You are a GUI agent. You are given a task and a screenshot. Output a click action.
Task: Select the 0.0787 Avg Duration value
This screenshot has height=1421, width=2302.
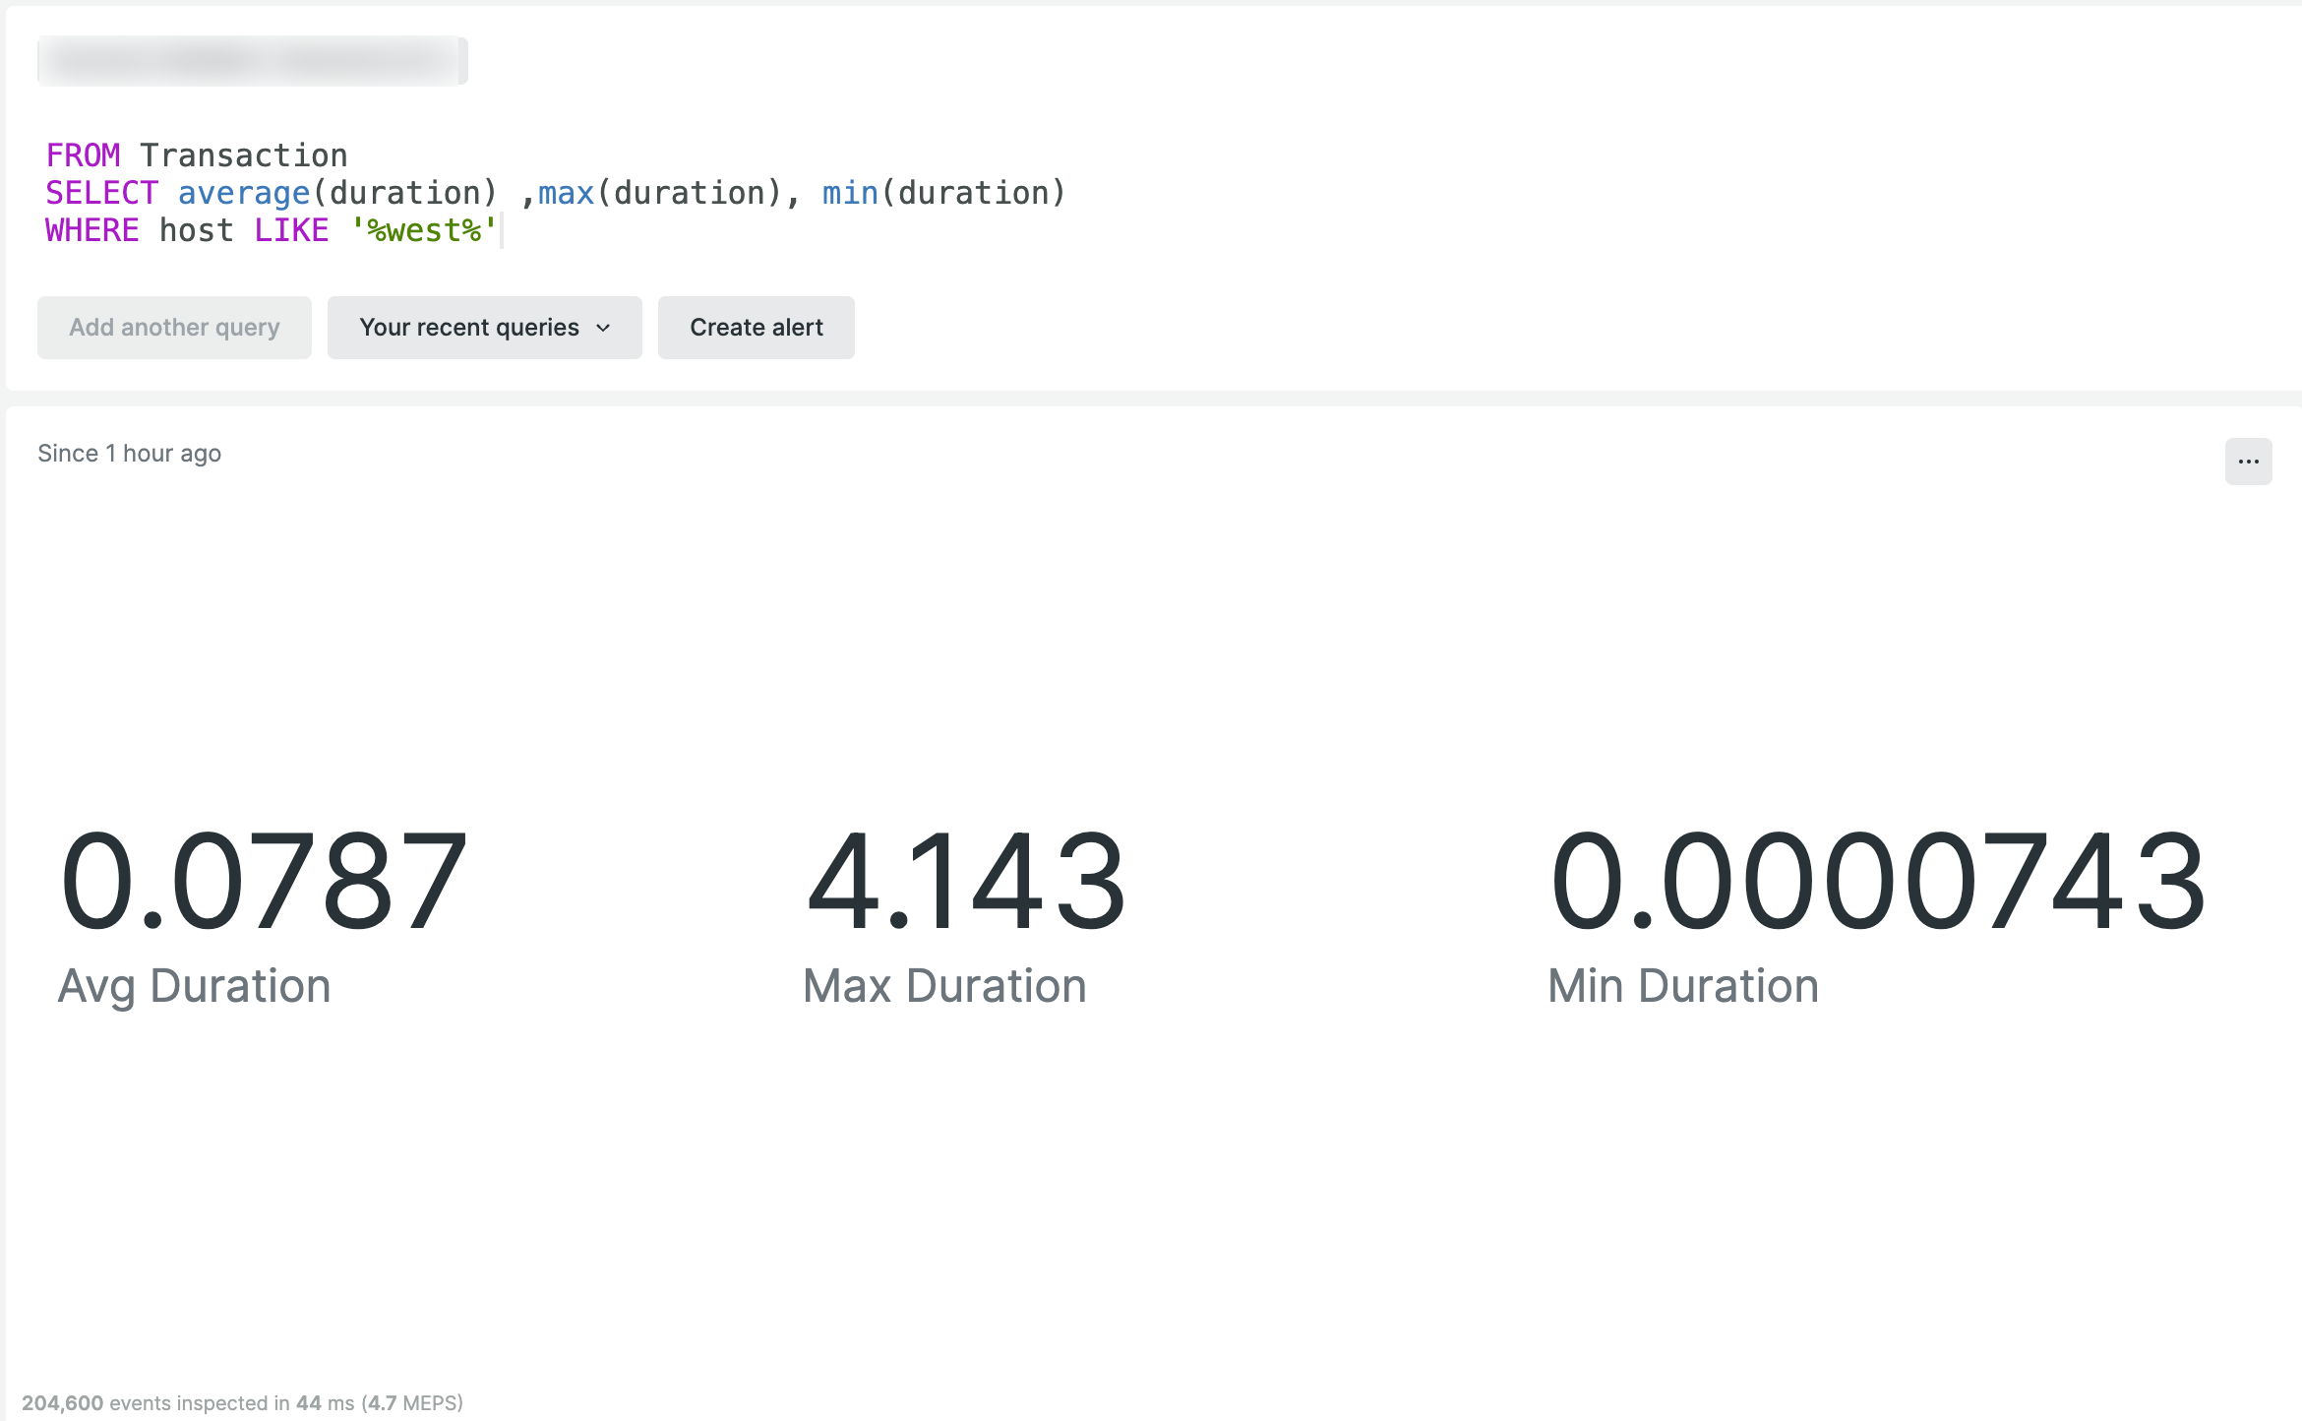point(263,881)
